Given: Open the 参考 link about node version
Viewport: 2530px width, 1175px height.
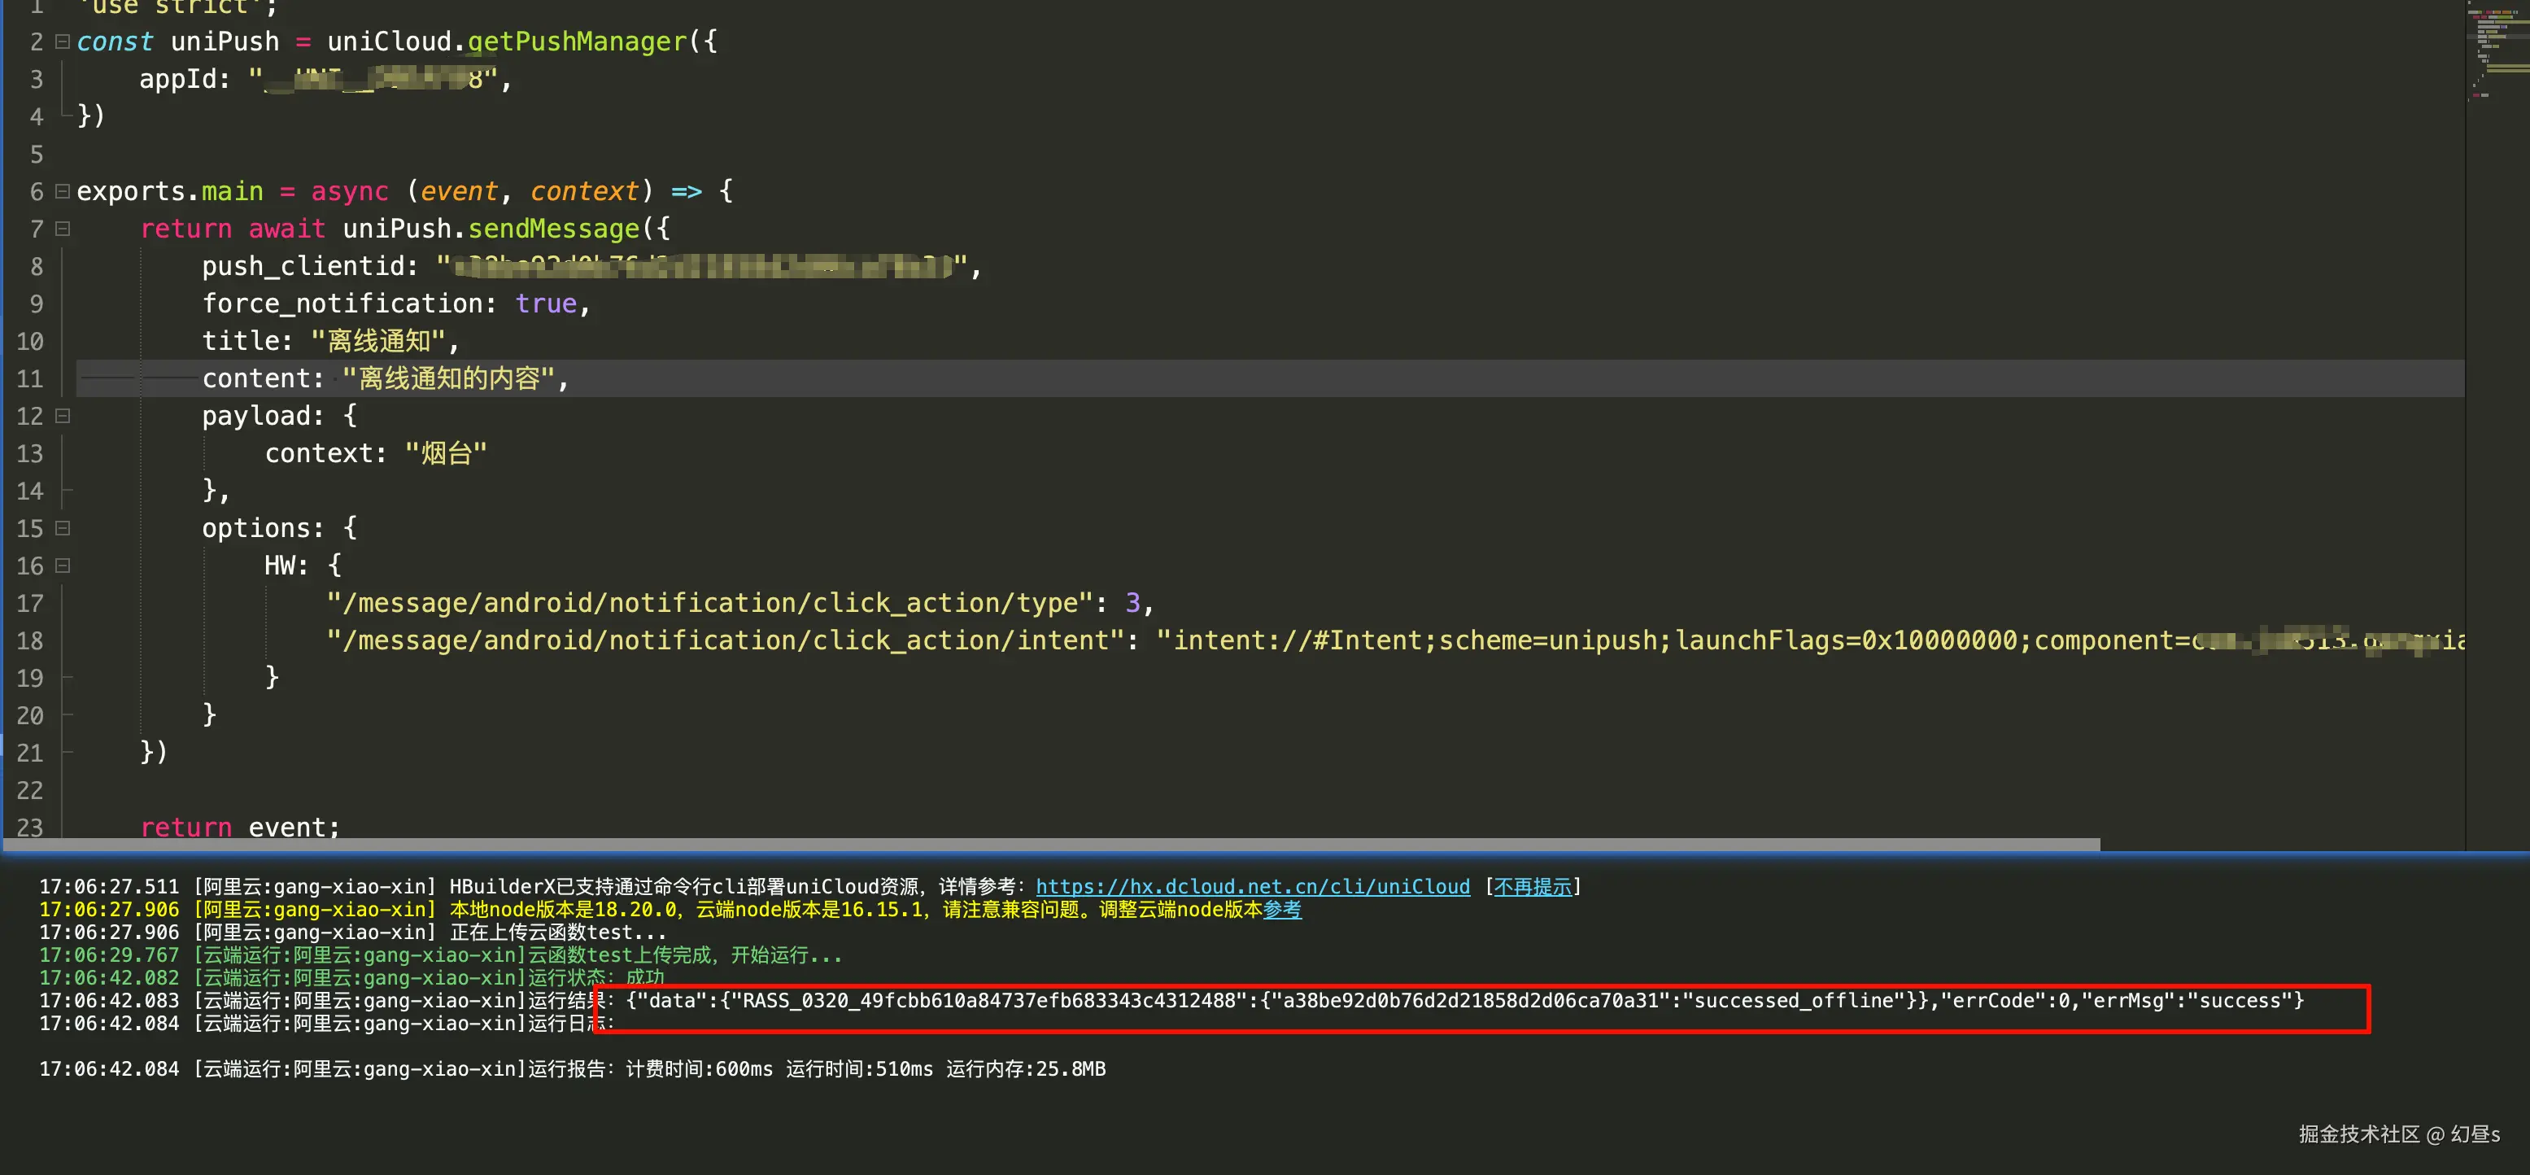Looking at the screenshot, I should coord(1282,910).
